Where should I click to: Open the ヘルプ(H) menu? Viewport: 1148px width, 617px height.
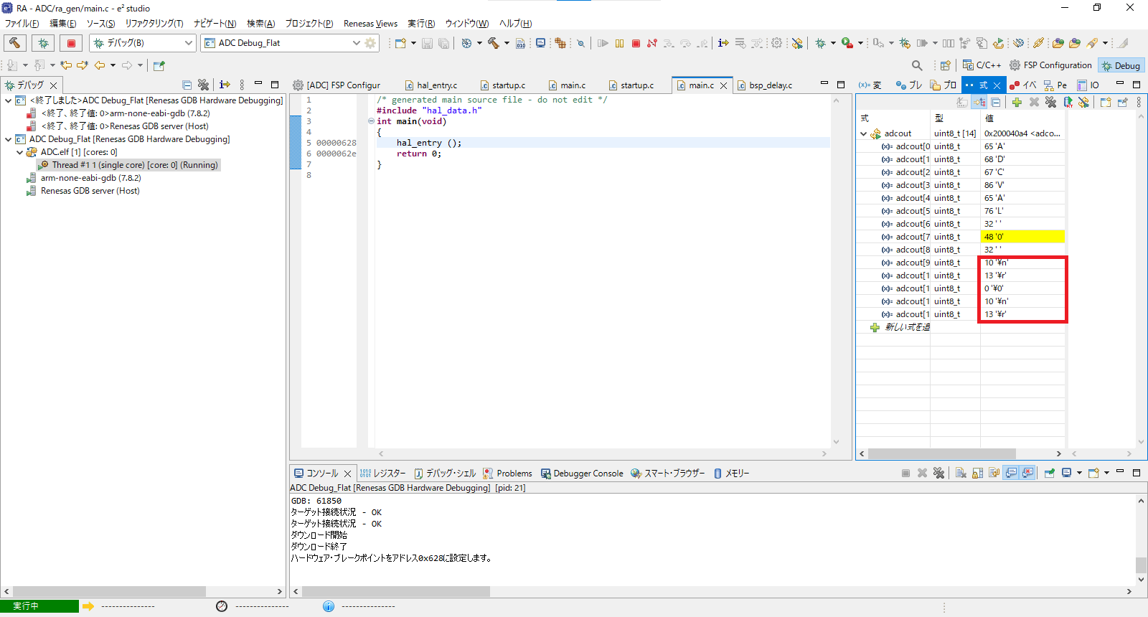pos(515,24)
